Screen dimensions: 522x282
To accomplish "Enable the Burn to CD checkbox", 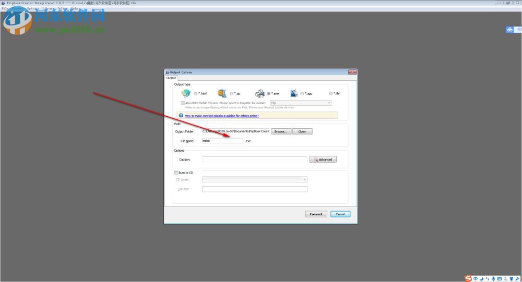I will coord(176,173).
